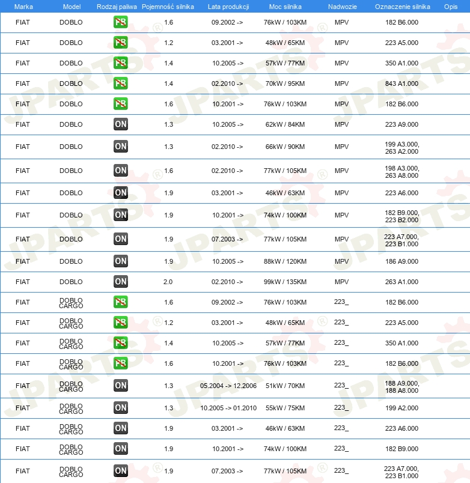470x483 pixels.
Task: Click FIAT brand cell in 843 A1.000 row
Action: pyautogui.click(x=23, y=84)
